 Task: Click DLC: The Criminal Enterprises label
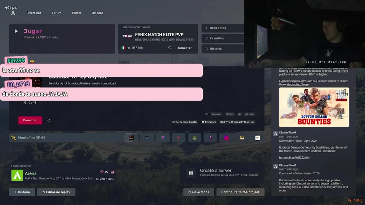(237, 122)
